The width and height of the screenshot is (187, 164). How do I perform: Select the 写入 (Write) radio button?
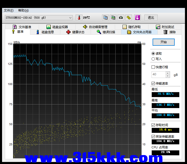point(153,59)
